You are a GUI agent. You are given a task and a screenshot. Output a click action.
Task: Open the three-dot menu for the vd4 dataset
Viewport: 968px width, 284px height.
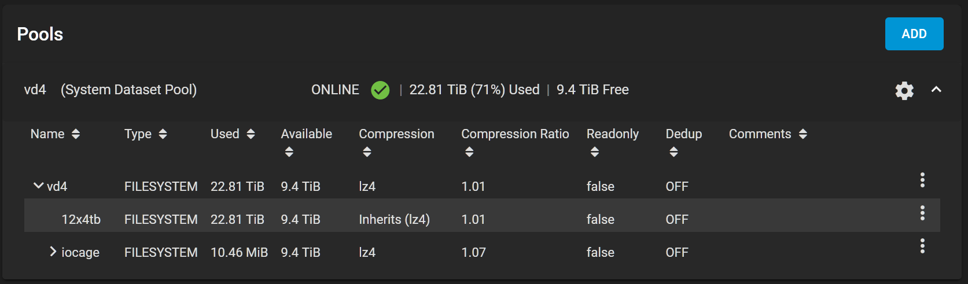922,180
